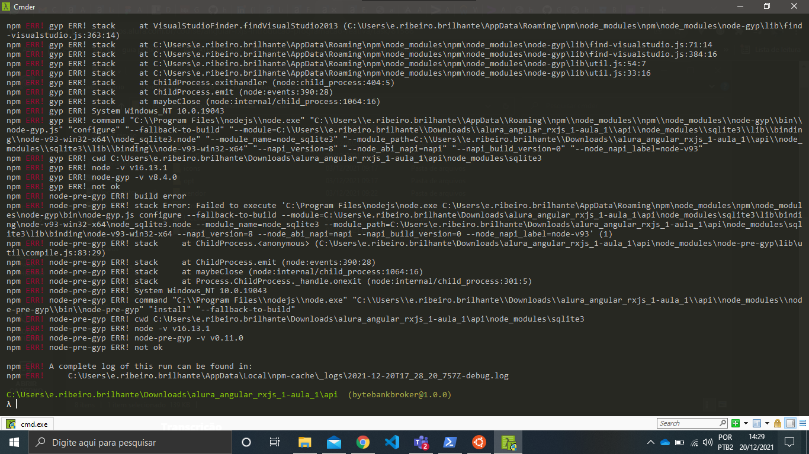Click the green new console button

(x=736, y=423)
